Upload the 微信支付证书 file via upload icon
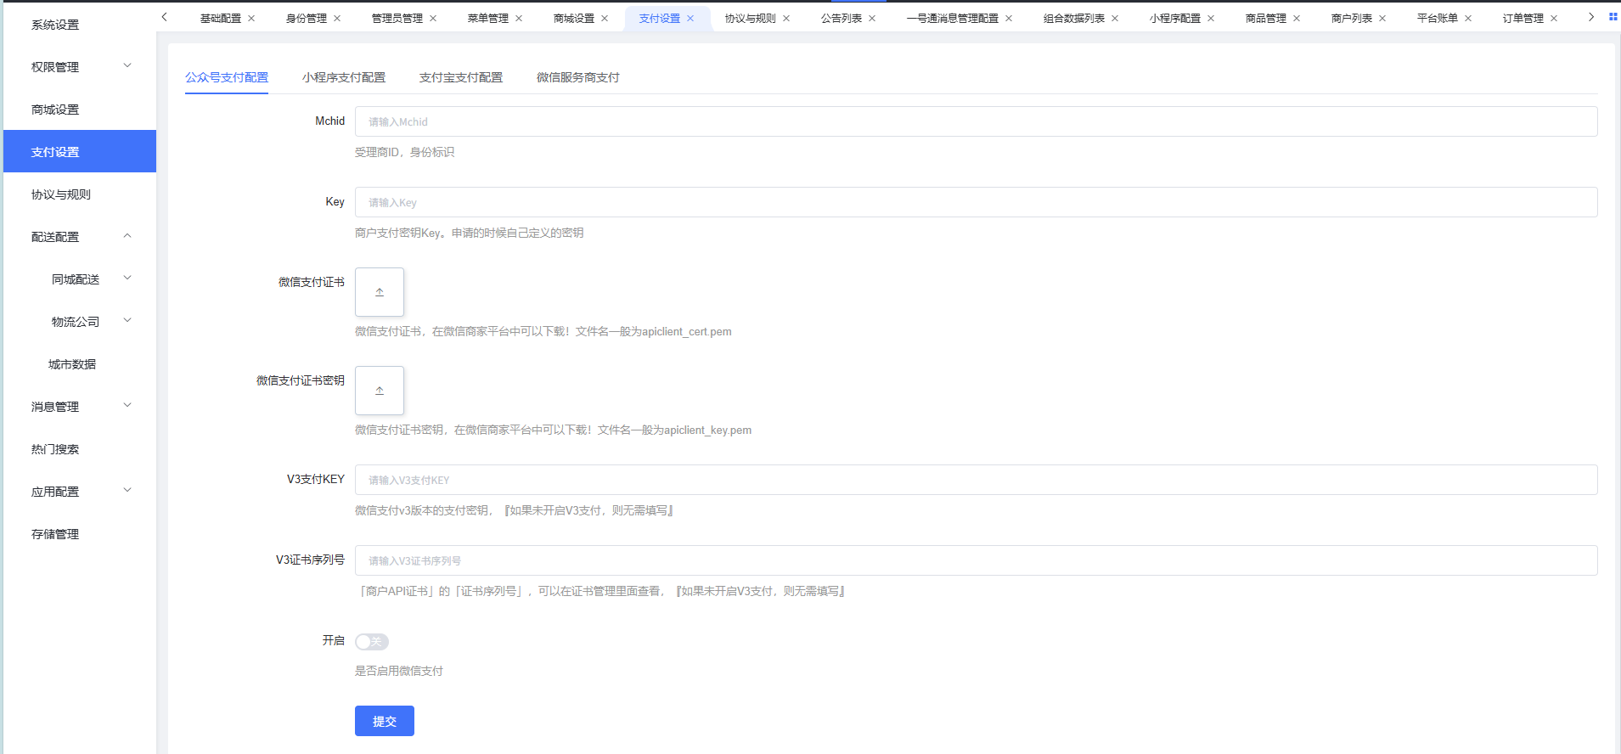This screenshot has height=754, width=1621. click(x=379, y=292)
